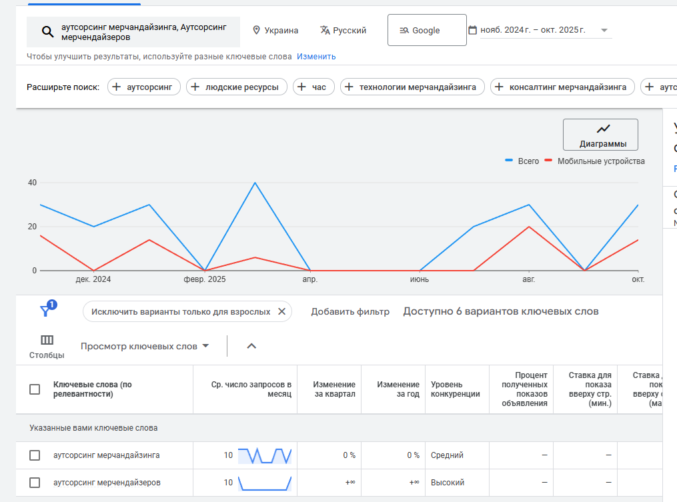Expand Просмотр ключевых слов dropdown

[145, 346]
